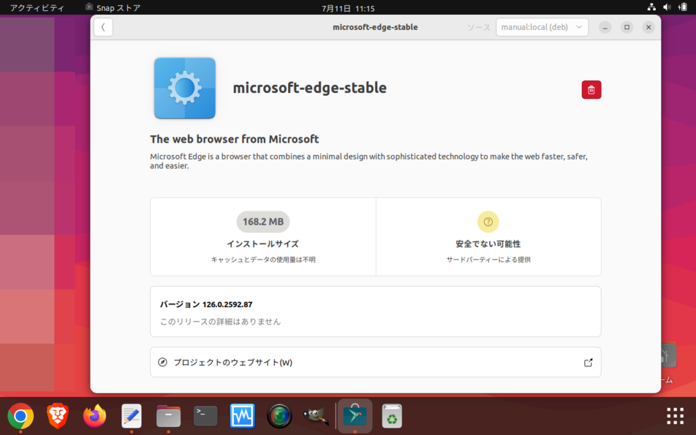Image resolution: width=696 pixels, height=435 pixels.
Task: Click the battery power icon in top bar
Action: (x=682, y=7)
